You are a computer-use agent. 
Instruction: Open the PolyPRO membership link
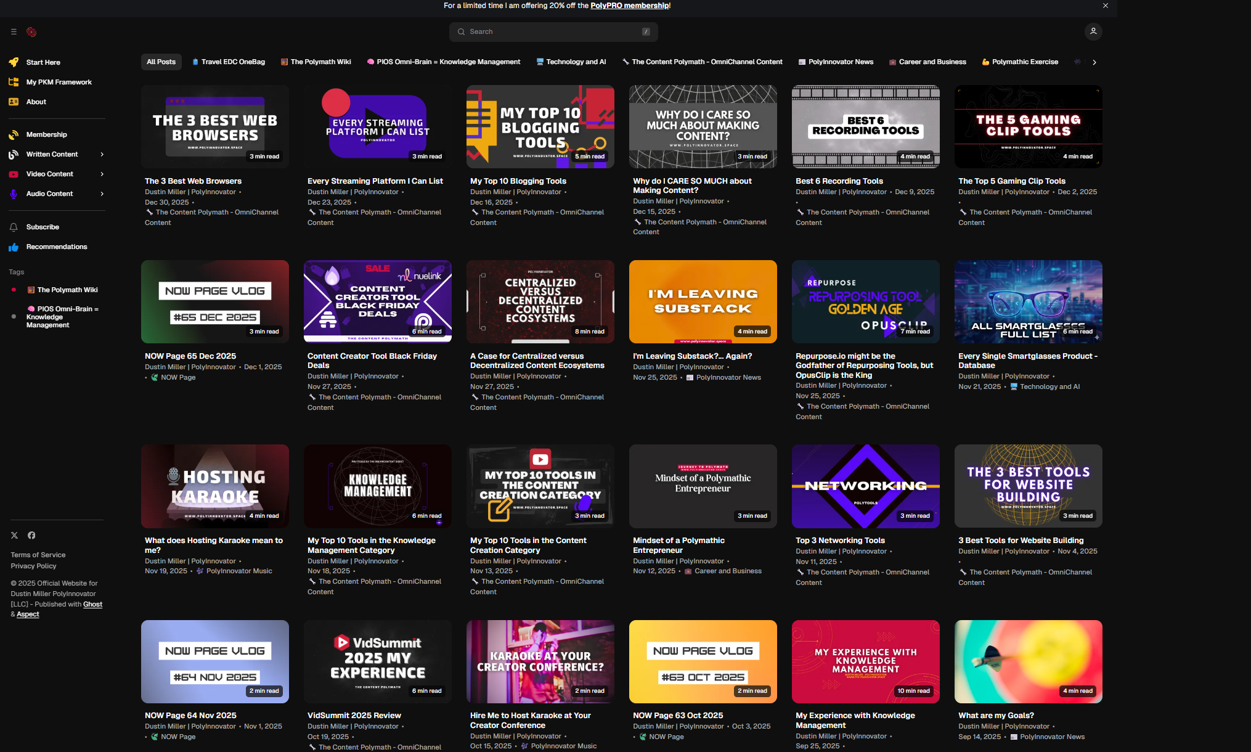click(x=629, y=6)
